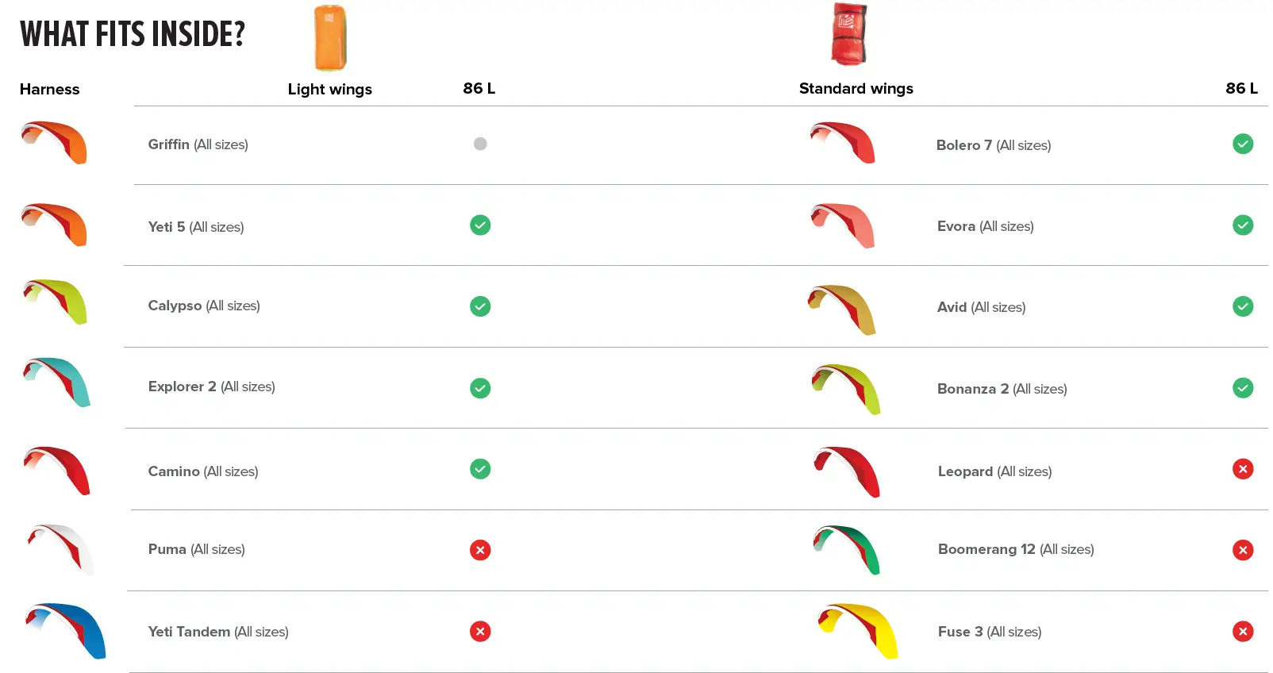Click the red cross for Puma
Image resolution: width=1273 pixels, height=673 pixels.
click(x=480, y=550)
